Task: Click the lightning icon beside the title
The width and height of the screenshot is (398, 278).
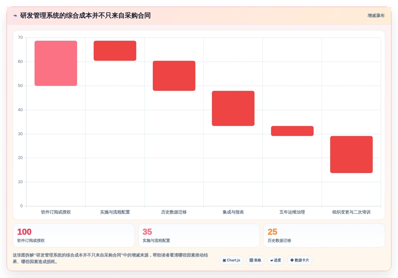Action: point(15,16)
